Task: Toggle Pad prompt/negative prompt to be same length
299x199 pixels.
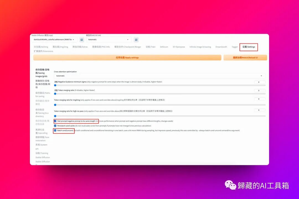Action: coord(55,121)
